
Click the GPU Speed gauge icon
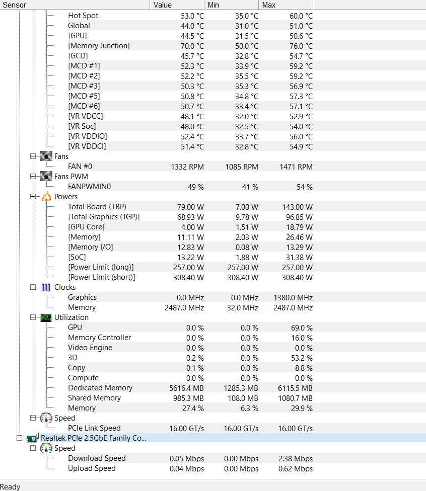click(46, 418)
